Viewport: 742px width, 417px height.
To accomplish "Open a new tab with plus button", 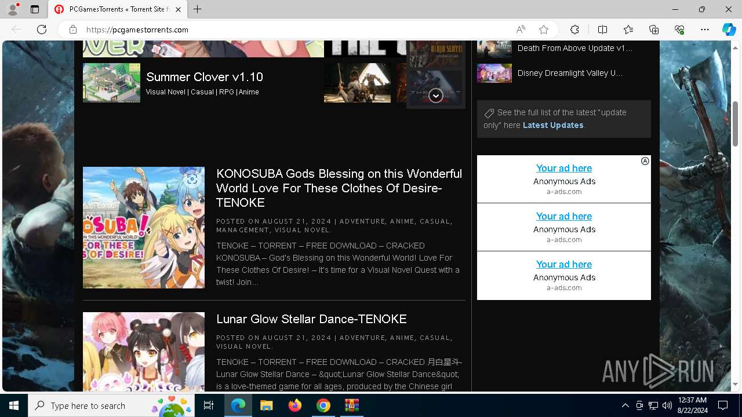I will coord(198,9).
